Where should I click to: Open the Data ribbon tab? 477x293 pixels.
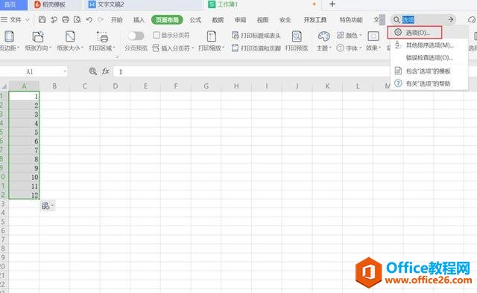pos(218,20)
